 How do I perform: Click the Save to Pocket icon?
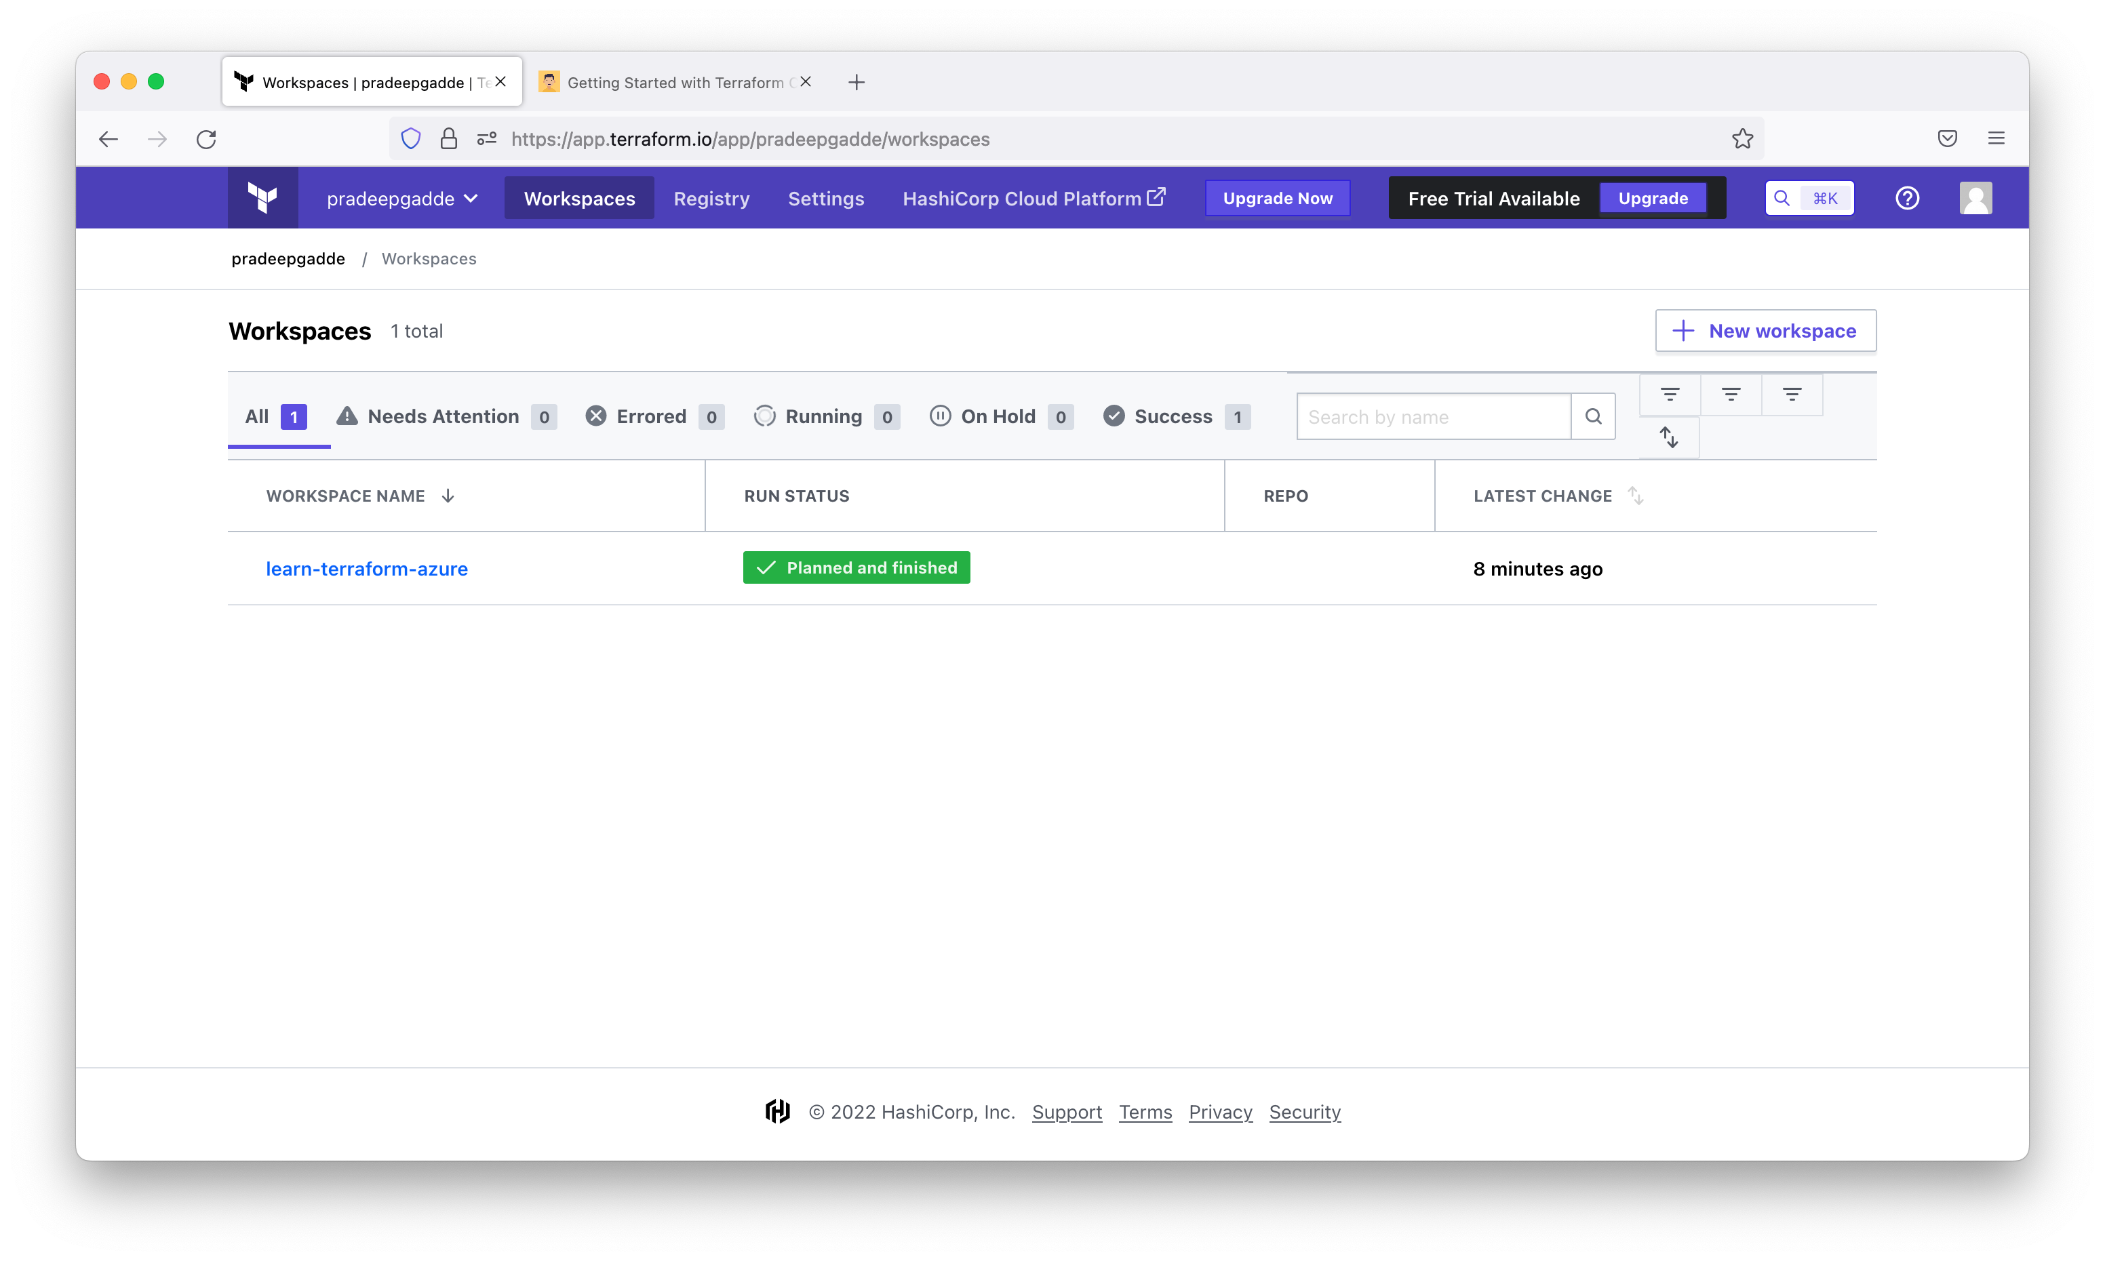(1947, 138)
